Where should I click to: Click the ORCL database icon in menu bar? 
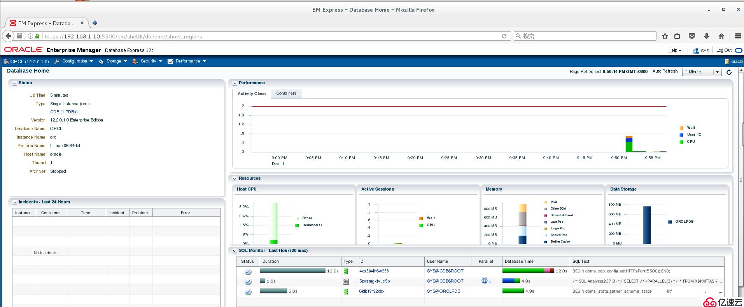click(x=6, y=61)
